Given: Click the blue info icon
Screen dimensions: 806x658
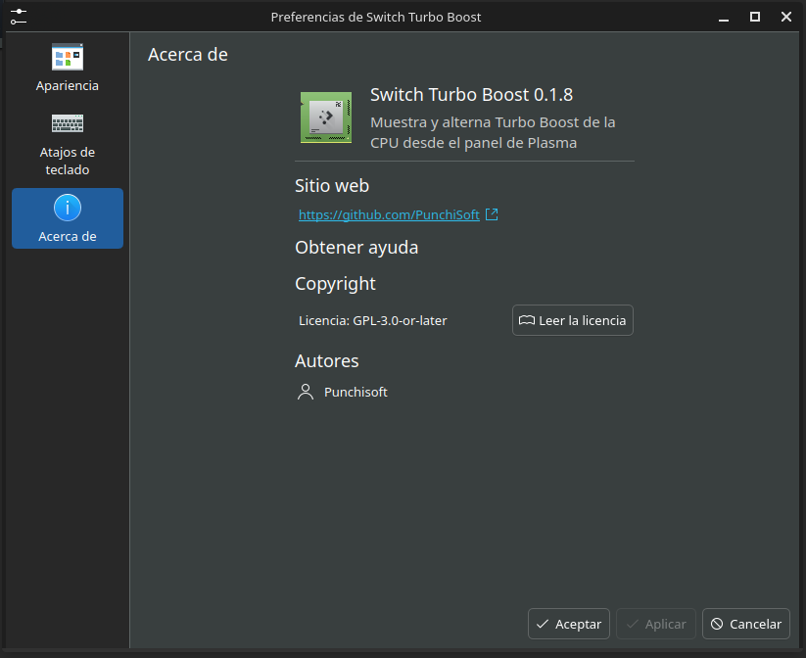Looking at the screenshot, I should coord(68,208).
